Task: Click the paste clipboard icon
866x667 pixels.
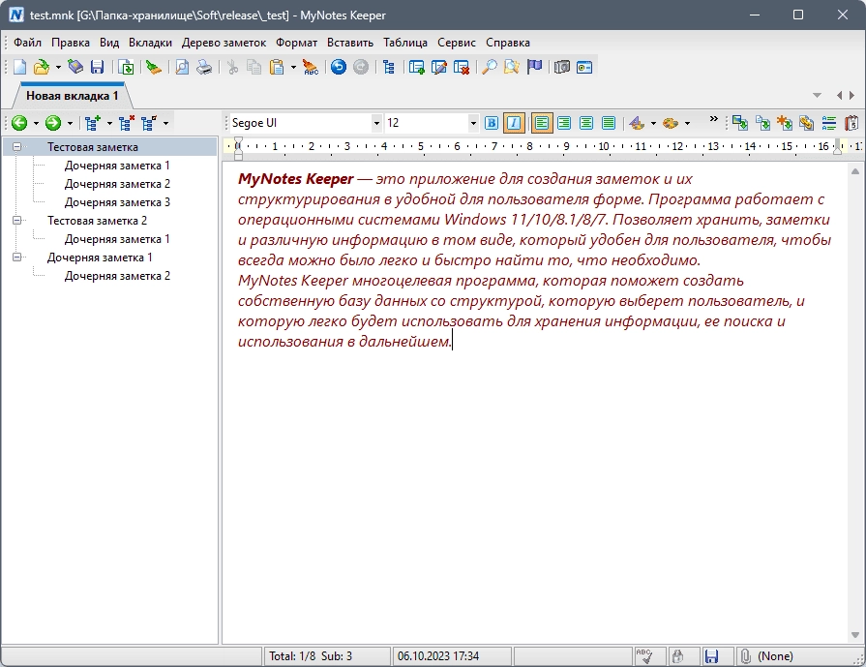Action: (x=277, y=68)
